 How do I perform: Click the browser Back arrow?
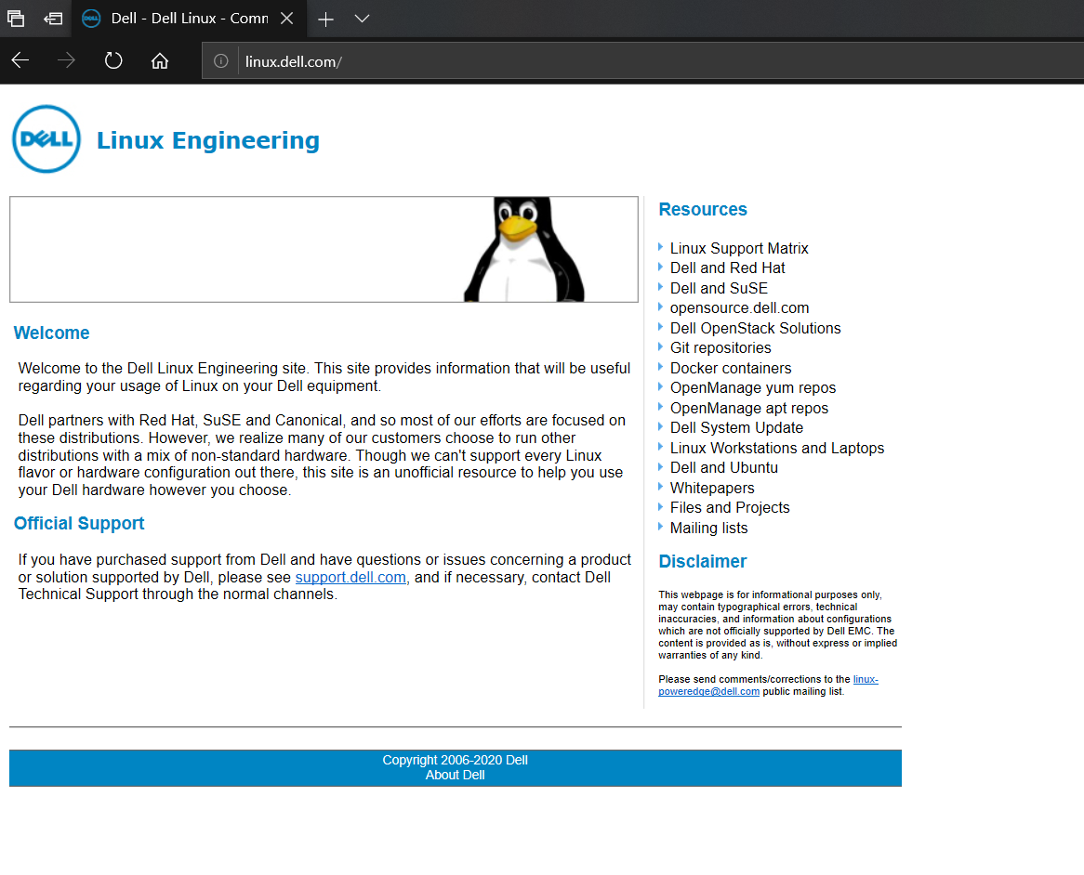click(x=20, y=60)
